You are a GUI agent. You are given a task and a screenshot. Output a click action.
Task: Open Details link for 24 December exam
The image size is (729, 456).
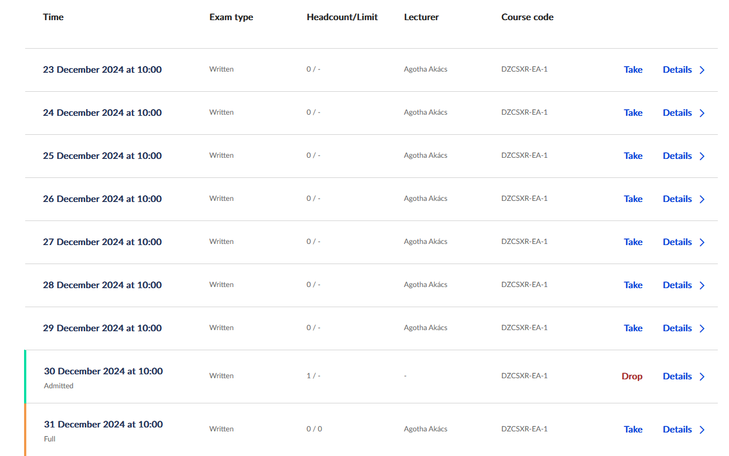pyautogui.click(x=677, y=113)
